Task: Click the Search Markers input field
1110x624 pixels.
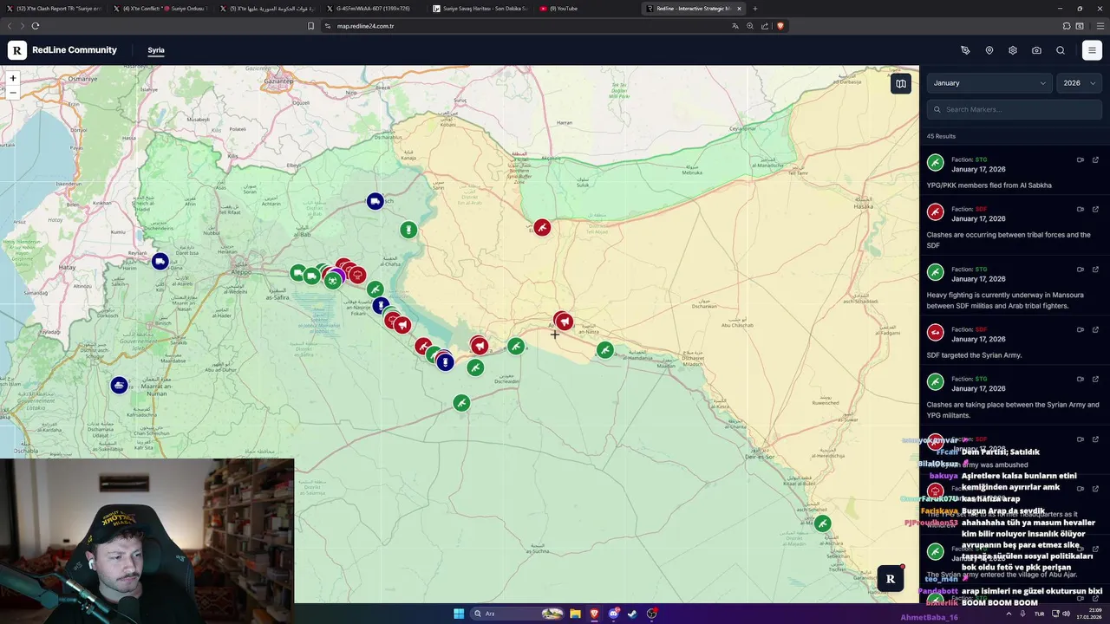Action: pyautogui.click(x=1015, y=109)
